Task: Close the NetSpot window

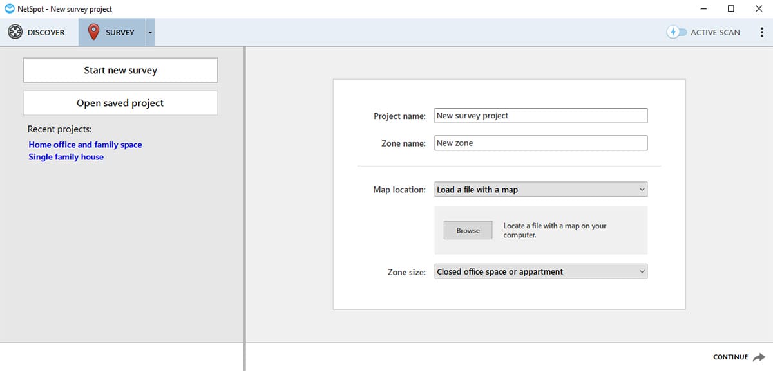Action: click(759, 9)
